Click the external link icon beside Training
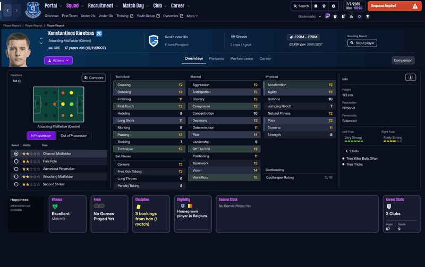 pos(132,16)
